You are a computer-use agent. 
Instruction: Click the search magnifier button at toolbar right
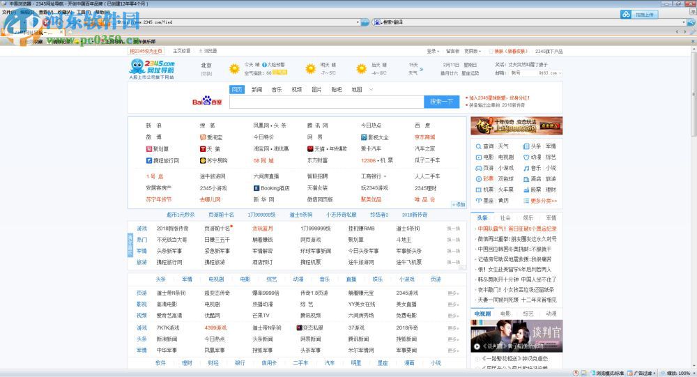[693, 22]
